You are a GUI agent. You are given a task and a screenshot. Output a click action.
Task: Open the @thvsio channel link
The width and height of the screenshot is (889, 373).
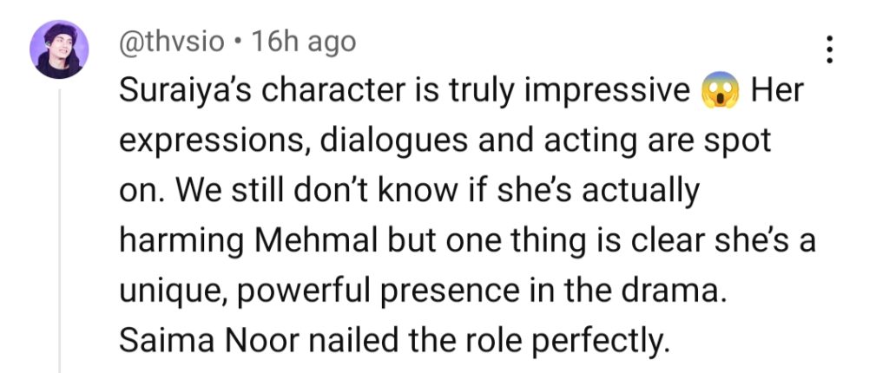172,43
